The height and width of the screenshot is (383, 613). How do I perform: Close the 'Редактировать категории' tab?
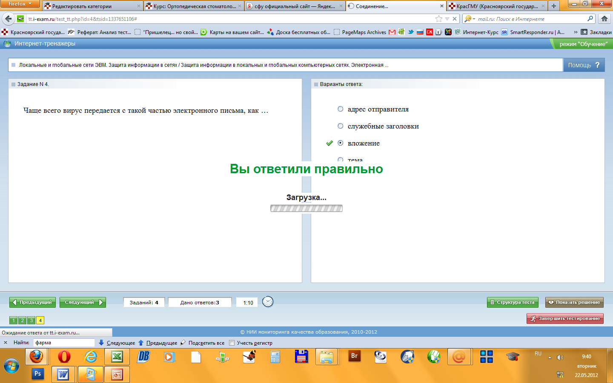point(139,6)
